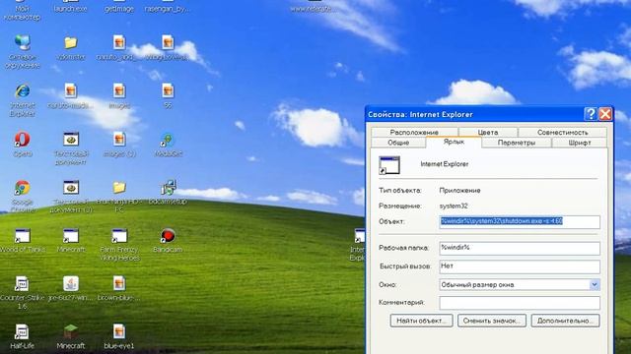Image resolution: width=631 pixels, height=354 pixels.
Task: Click the shortcut icon inside properties dialog
Action: tap(389, 165)
